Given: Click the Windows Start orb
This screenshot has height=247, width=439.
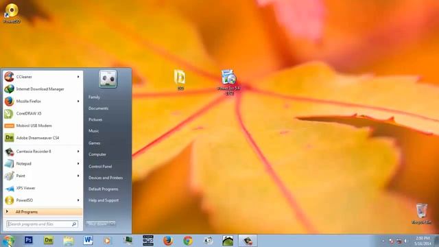Looking at the screenshot, I should point(8,241).
